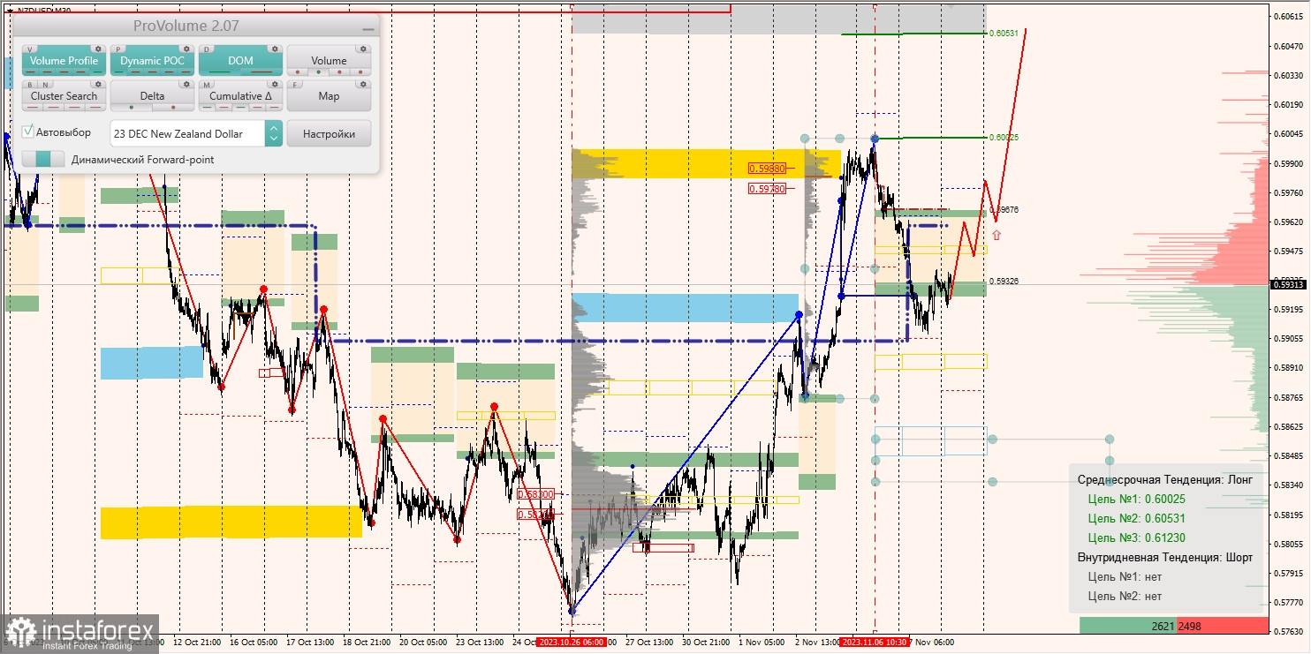The height and width of the screenshot is (654, 1311).
Task: Select the 2023.11.06 10:30 time marker
Action: (x=874, y=643)
